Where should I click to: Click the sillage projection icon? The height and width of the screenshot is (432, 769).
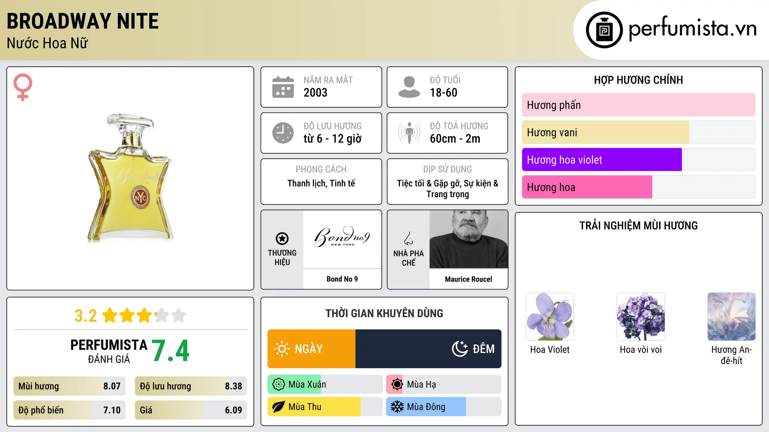click(x=409, y=133)
